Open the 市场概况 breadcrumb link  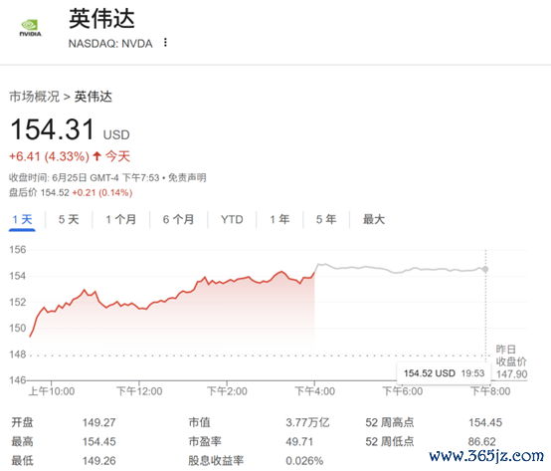click(x=34, y=97)
